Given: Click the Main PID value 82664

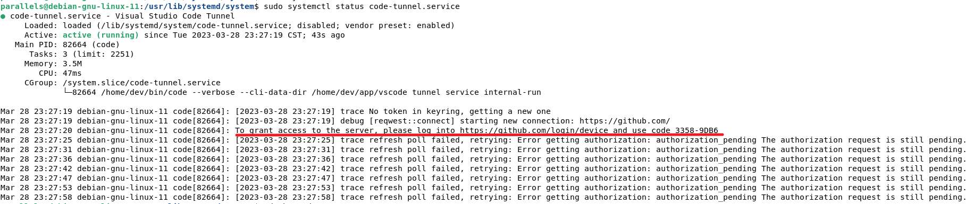Looking at the screenshot, I should click(74, 45).
